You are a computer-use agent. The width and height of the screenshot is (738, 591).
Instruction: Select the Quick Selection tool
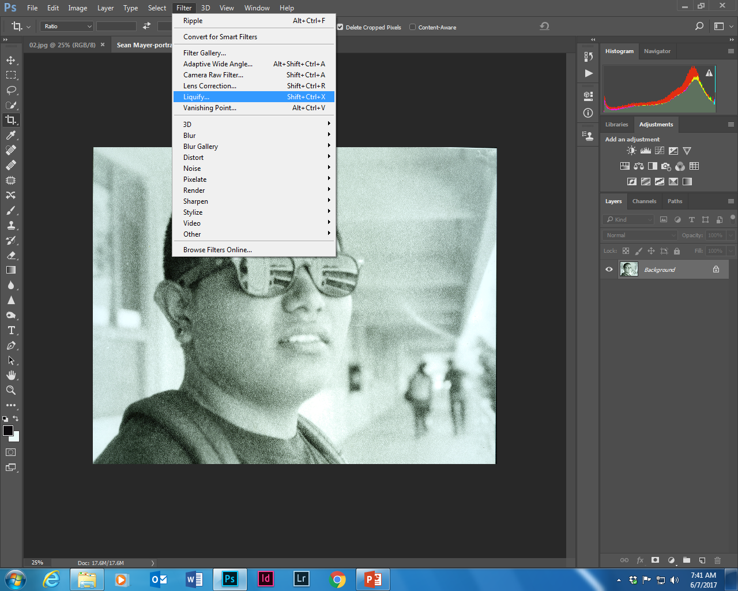click(x=11, y=105)
